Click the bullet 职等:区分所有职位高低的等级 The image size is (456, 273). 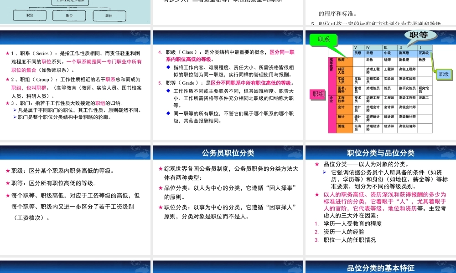[x=54, y=183]
